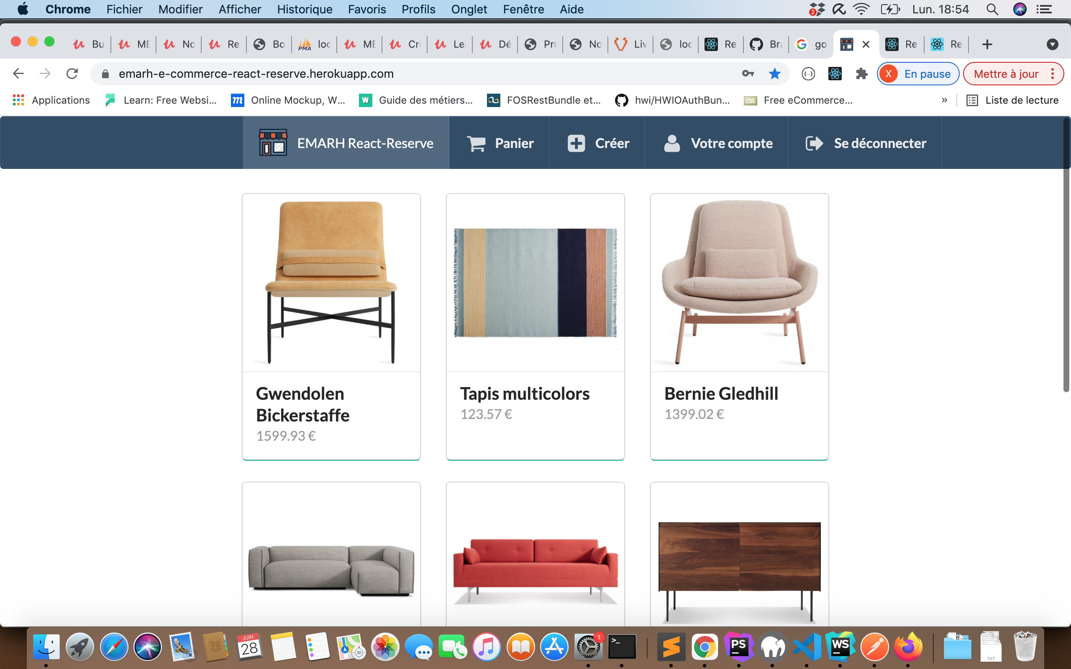
Task: Click the logout arrow icon beside Se déconnecter
Action: 814,143
